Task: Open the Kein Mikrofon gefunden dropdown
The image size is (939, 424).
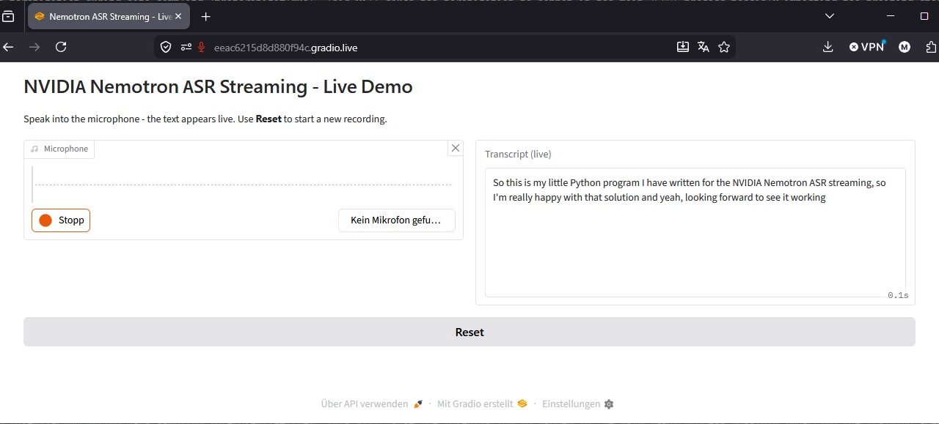Action: coord(396,220)
